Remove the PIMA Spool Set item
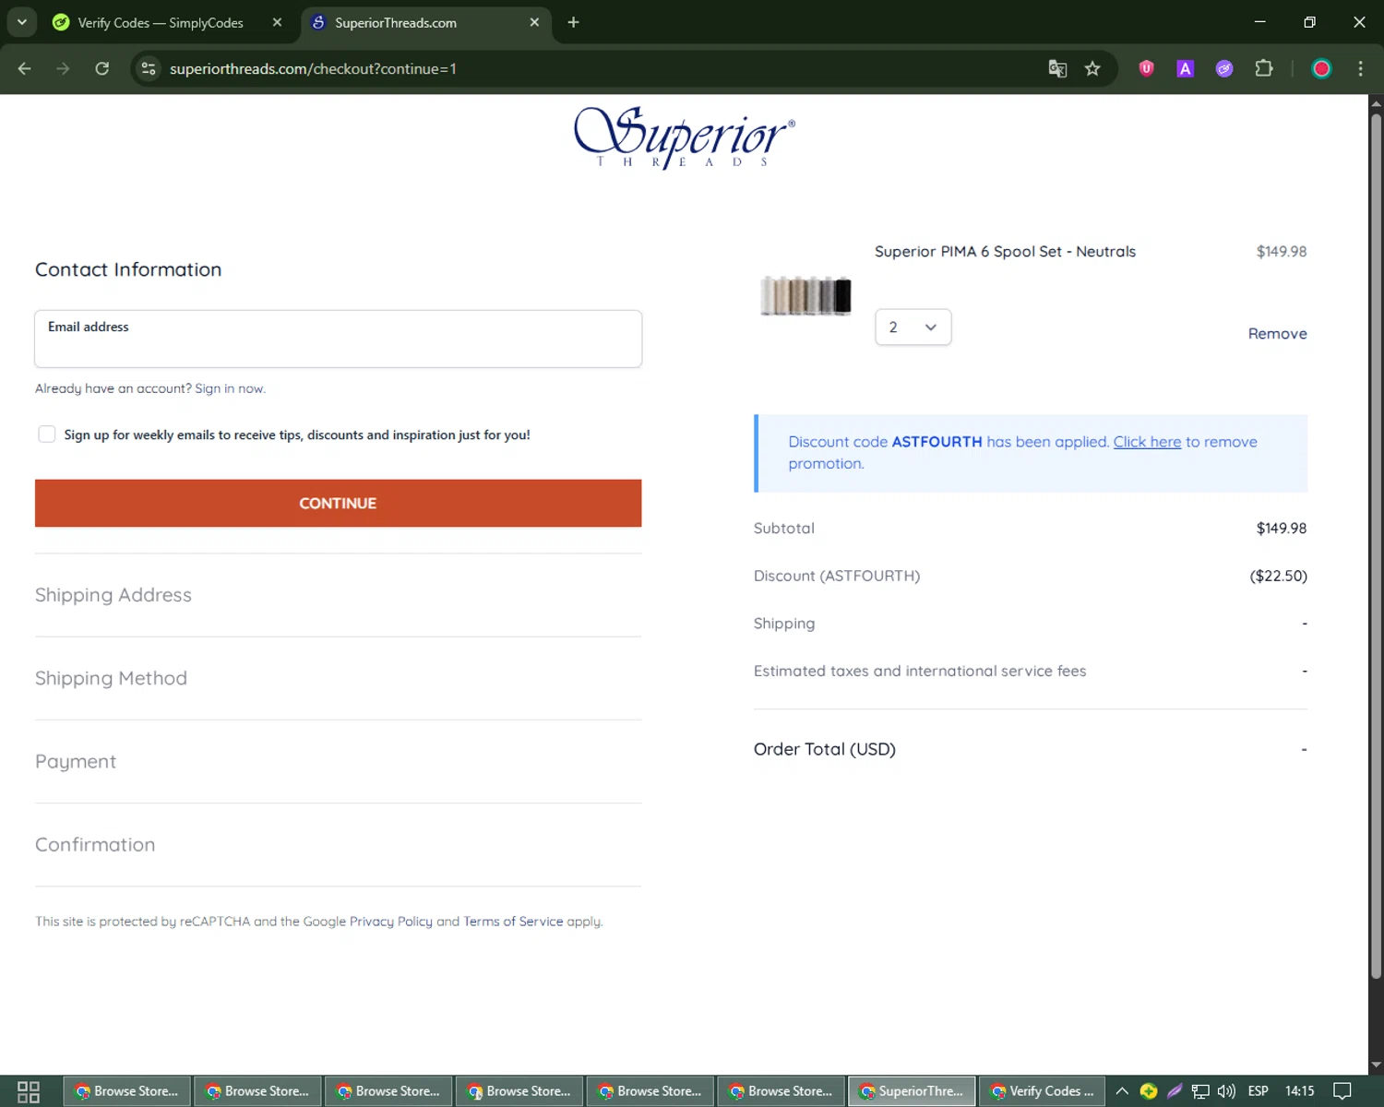Viewport: 1384px width, 1107px height. (1277, 334)
